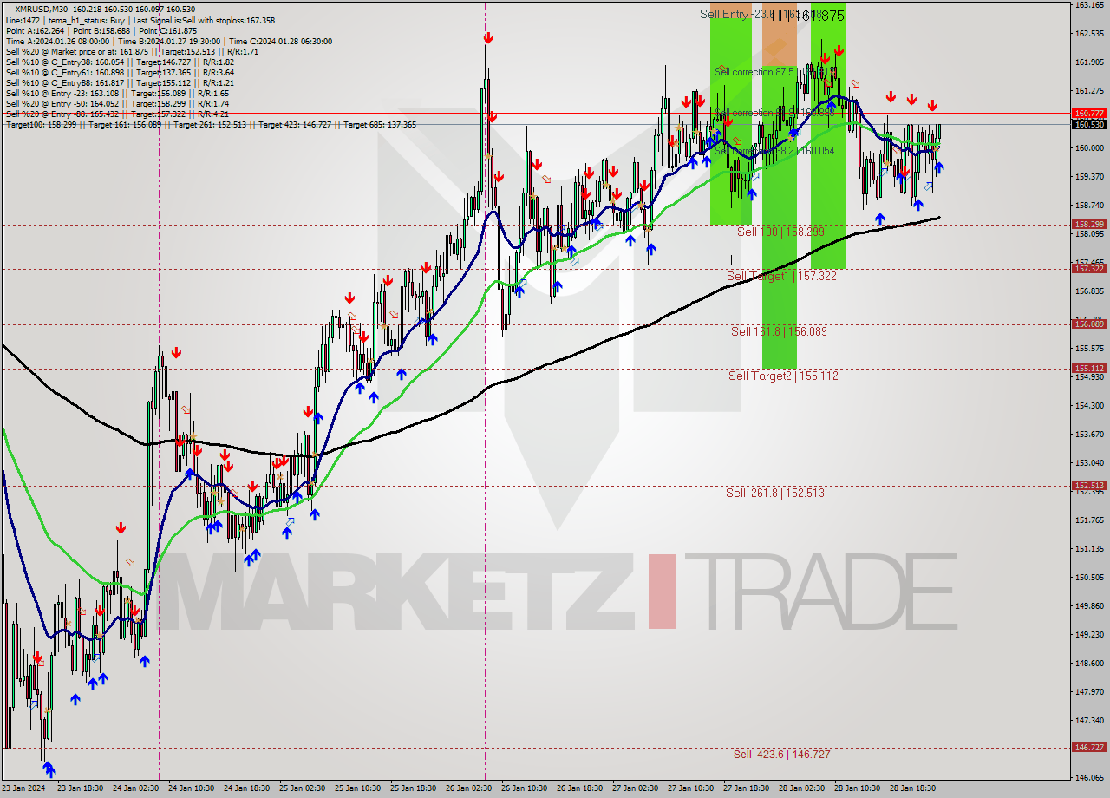
Task: Click the black 160.530 current price tag
Action: click(1089, 124)
